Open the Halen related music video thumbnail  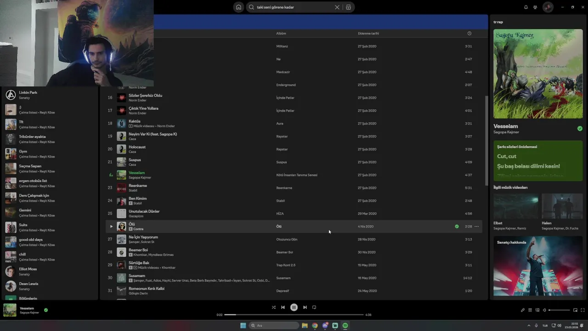562,206
